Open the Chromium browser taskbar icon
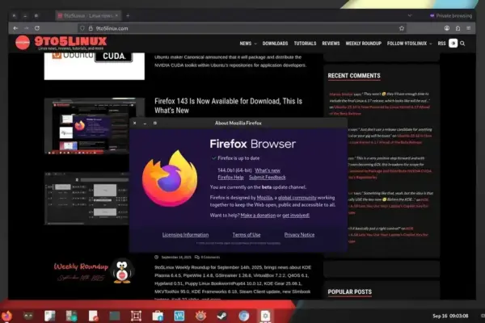The width and height of the screenshot is (485, 323). click(x=244, y=316)
